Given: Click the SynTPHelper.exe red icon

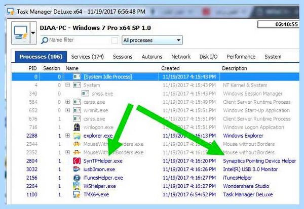Looking at the screenshot, I should [x=77, y=161].
